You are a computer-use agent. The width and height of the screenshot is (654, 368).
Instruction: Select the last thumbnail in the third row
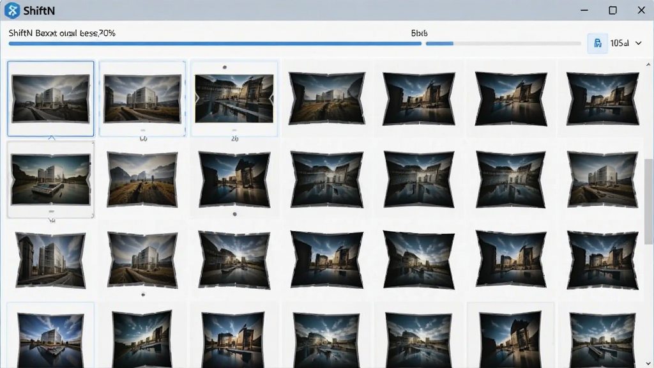point(603,260)
